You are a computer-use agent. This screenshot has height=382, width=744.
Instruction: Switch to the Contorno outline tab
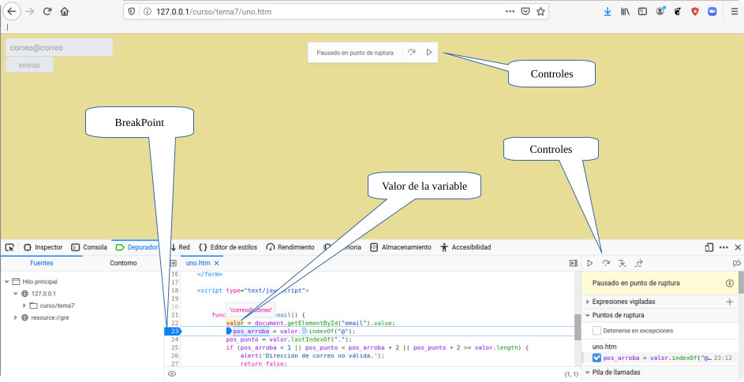pyautogui.click(x=123, y=263)
